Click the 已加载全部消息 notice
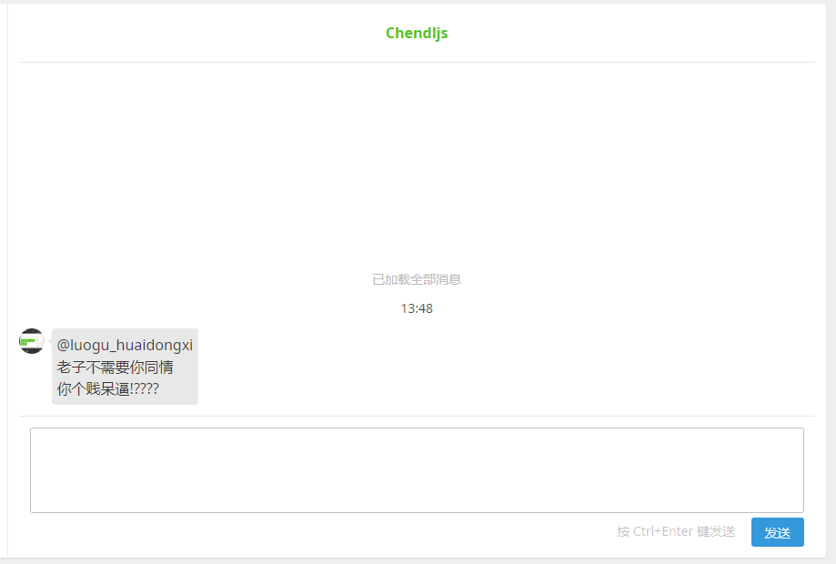Screen dimensions: 836x564 pos(417,279)
